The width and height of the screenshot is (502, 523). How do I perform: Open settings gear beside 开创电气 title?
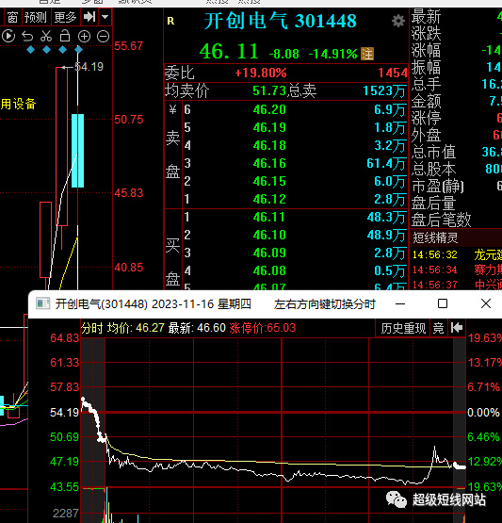tap(398, 21)
